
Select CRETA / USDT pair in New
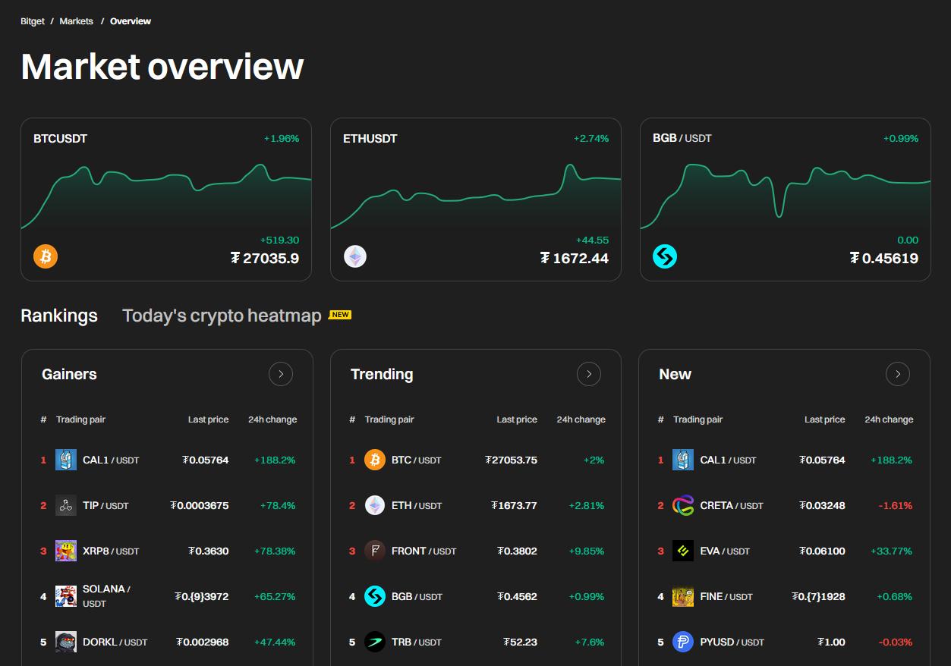[732, 505]
